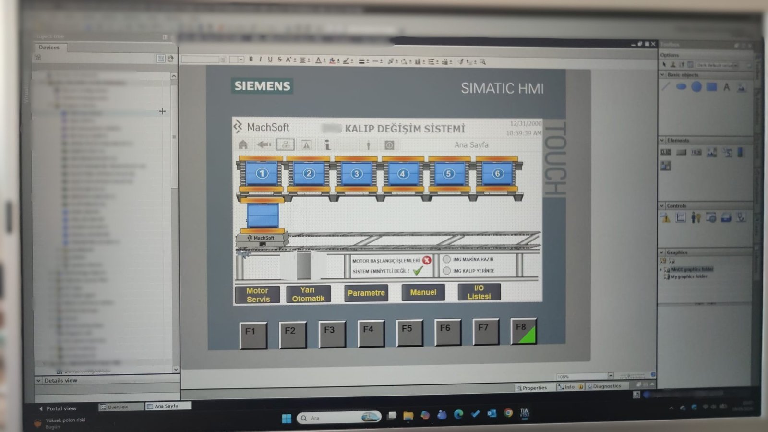The height and width of the screenshot is (432, 768).
Task: Open TIA Portal from Windows taskbar
Action: click(525, 413)
